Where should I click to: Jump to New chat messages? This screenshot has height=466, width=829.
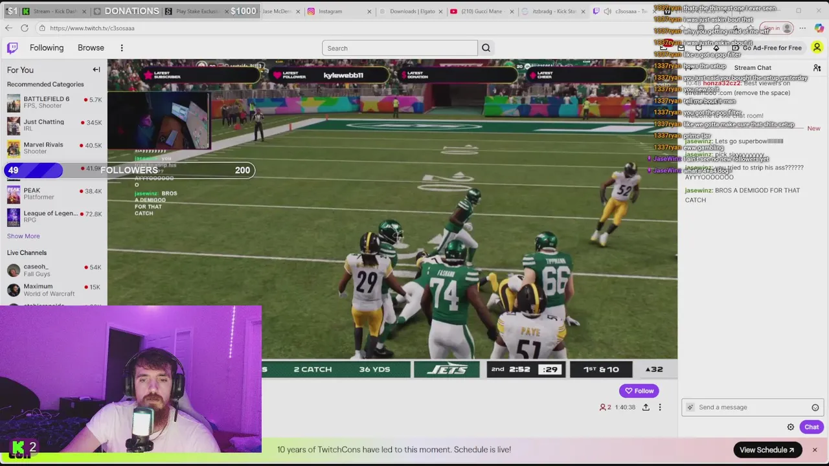click(813, 129)
